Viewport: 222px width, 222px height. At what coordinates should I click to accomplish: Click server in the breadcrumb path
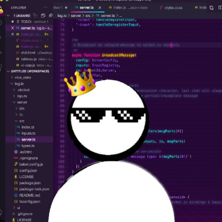tap(76, 16)
